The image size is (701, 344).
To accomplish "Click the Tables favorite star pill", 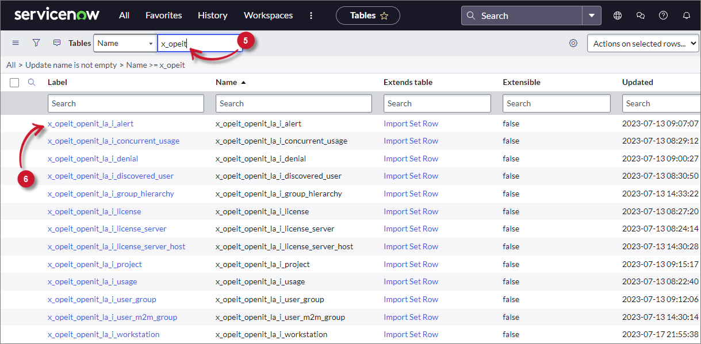I will 368,16.
